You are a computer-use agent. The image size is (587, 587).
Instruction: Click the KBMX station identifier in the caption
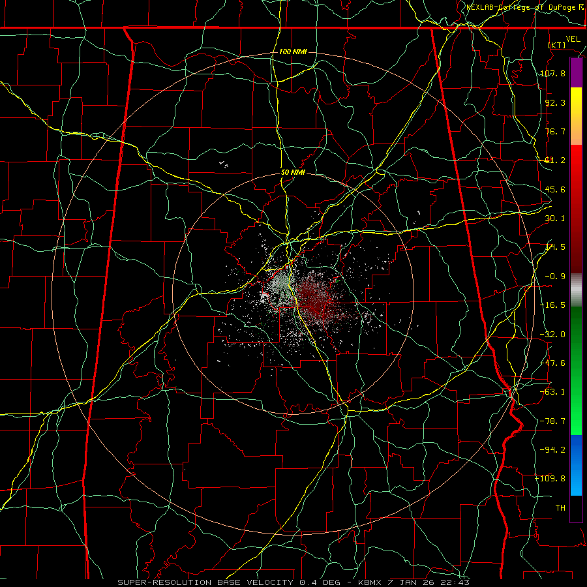point(370,582)
